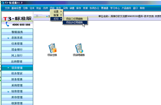Click the T3-标准版 logo
161x105 pixels.
pyautogui.click(x=17, y=18)
